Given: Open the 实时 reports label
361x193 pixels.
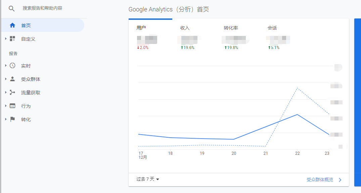Looking at the screenshot, I should 26,66.
